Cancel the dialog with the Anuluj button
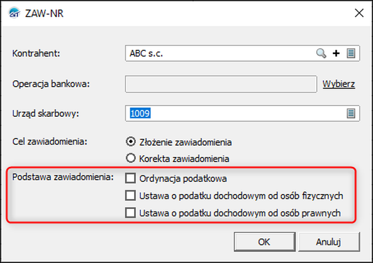Image resolution: width=373 pixels, height=263 pixels. (329, 242)
